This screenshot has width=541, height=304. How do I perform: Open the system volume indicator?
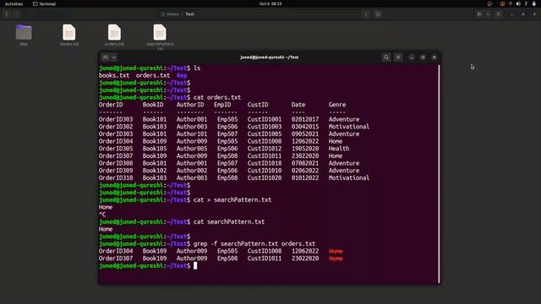(518, 3)
